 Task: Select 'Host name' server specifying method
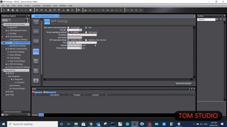tap(86, 32)
